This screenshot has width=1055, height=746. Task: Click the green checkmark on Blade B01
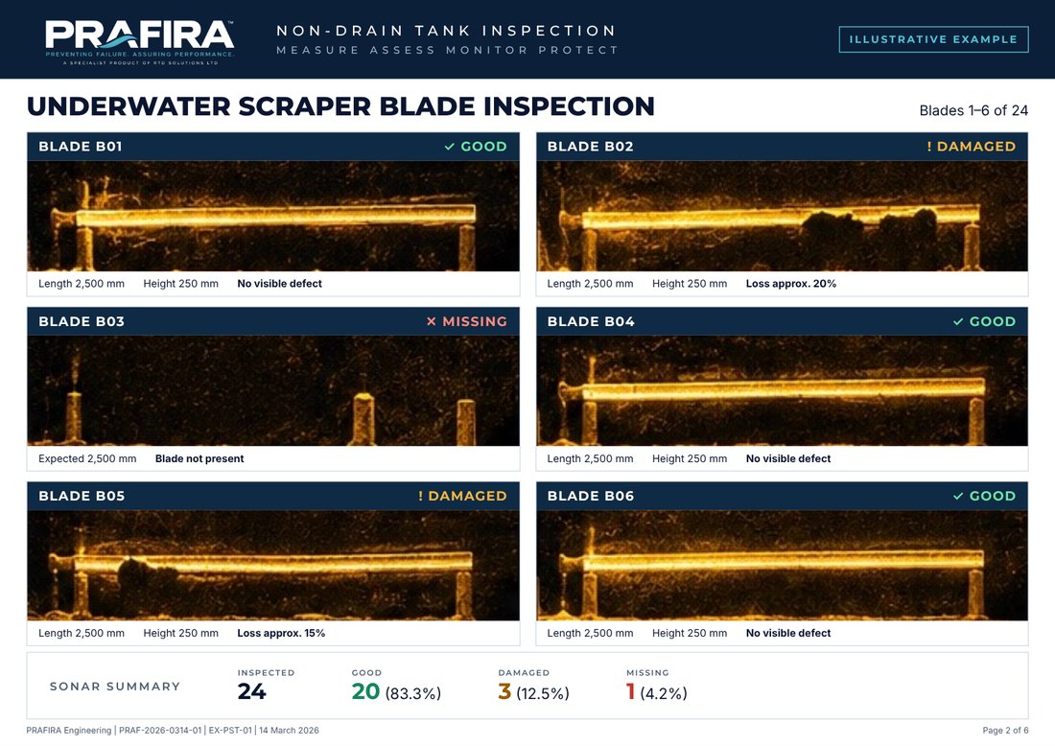click(x=450, y=147)
